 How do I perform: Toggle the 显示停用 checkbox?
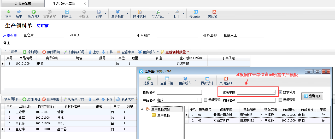click(280, 92)
